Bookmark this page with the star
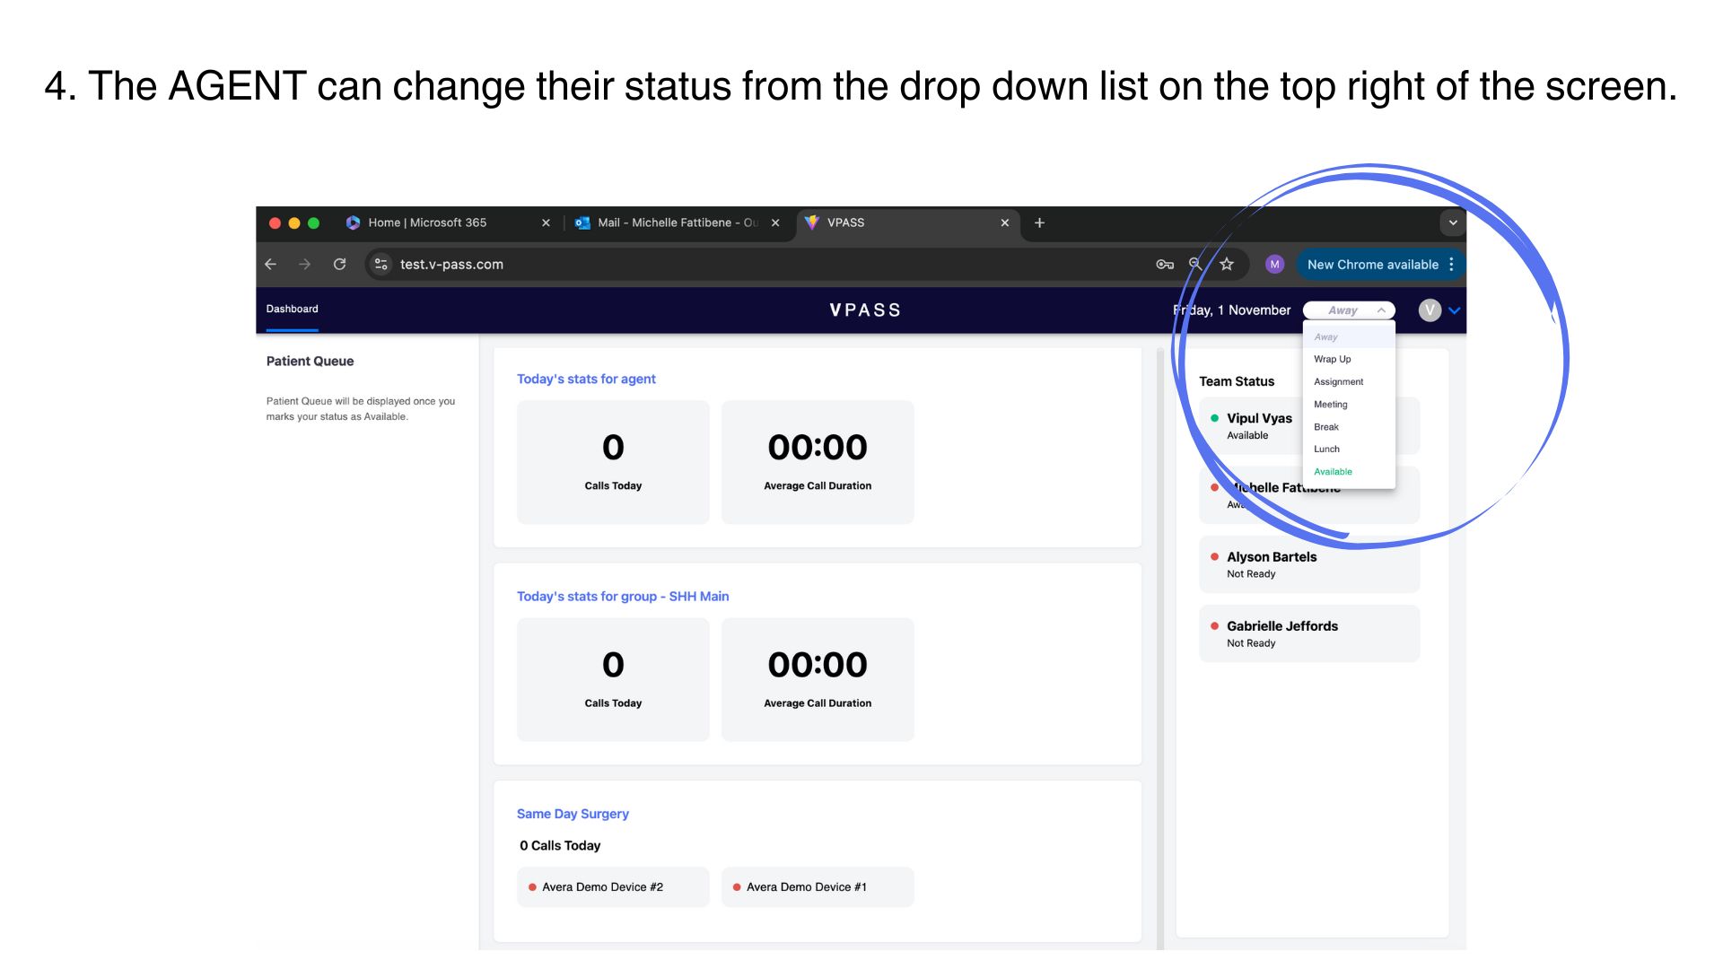 [1227, 264]
